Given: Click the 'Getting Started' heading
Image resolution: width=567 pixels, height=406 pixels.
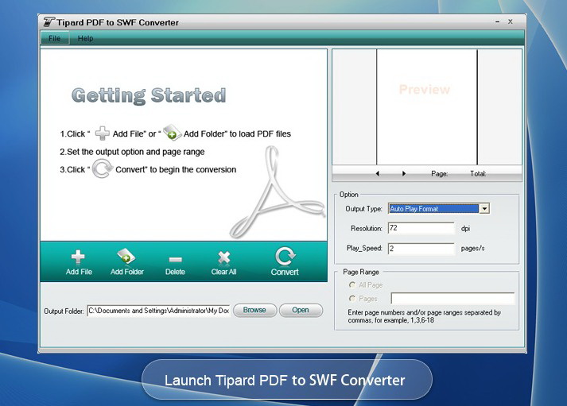Looking at the screenshot, I should click(149, 95).
